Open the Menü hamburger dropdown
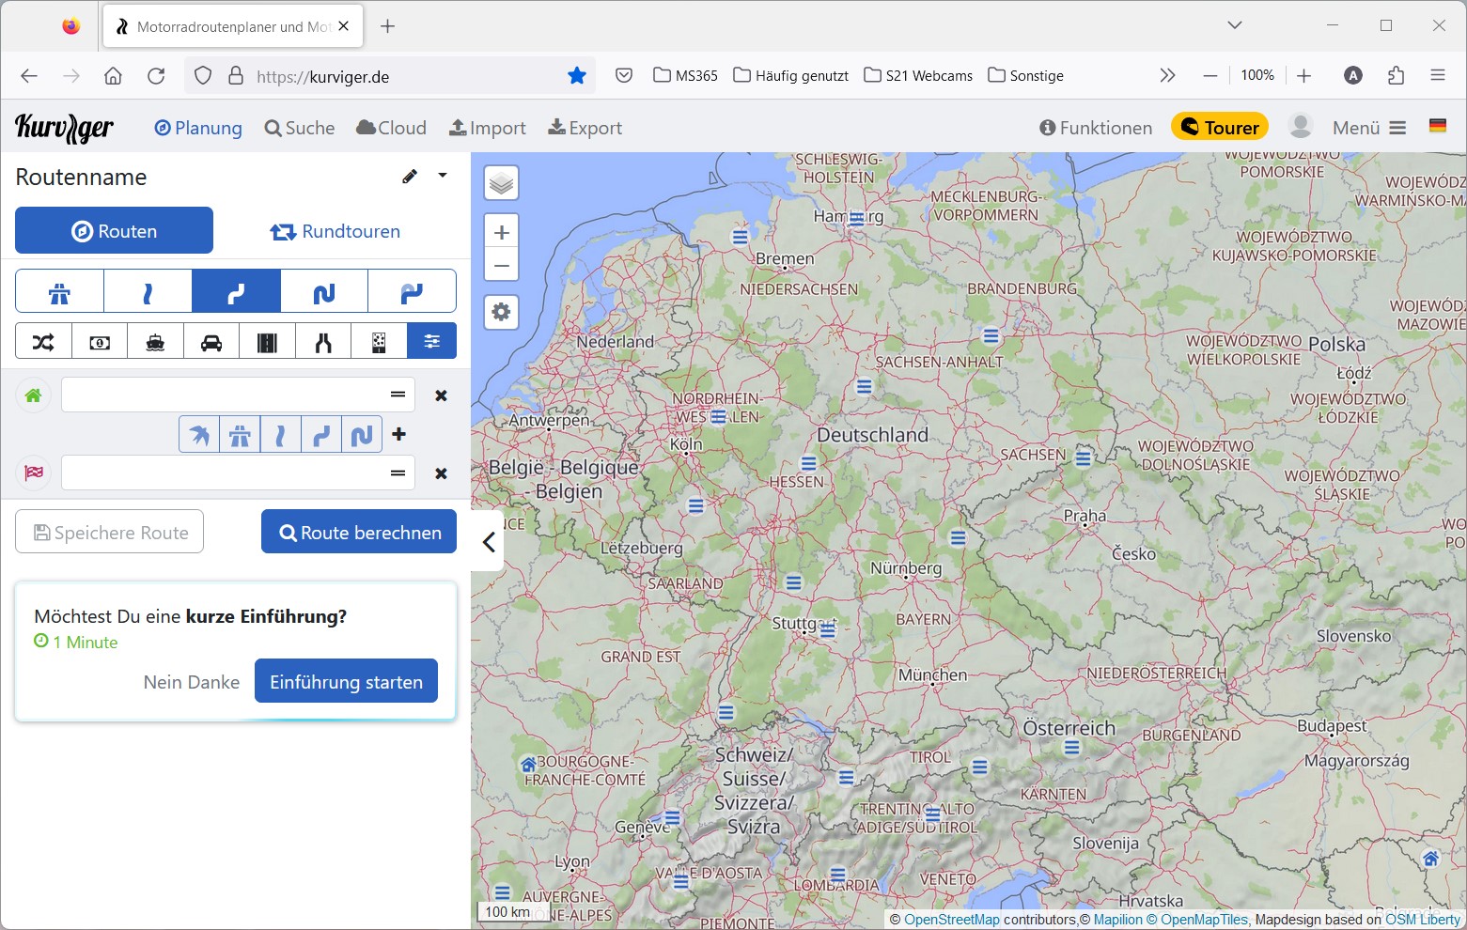This screenshot has height=930, width=1467. (1369, 128)
